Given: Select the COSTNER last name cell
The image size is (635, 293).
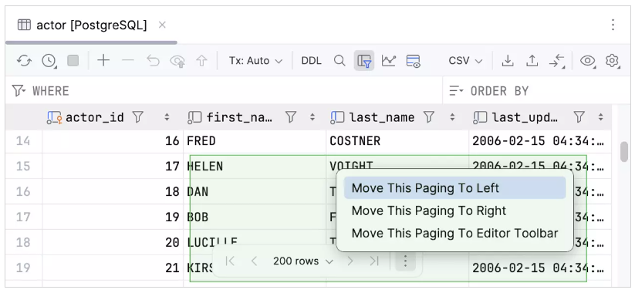Looking at the screenshot, I should [397, 141].
